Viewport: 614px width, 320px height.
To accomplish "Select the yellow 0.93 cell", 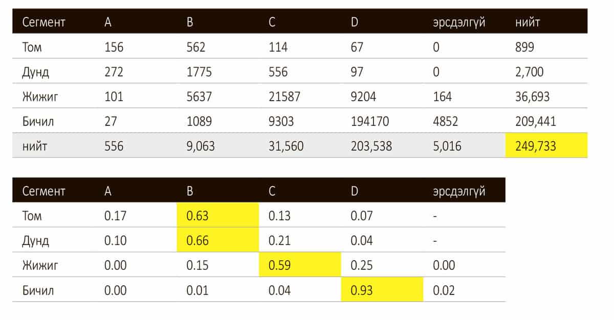I will (x=382, y=290).
